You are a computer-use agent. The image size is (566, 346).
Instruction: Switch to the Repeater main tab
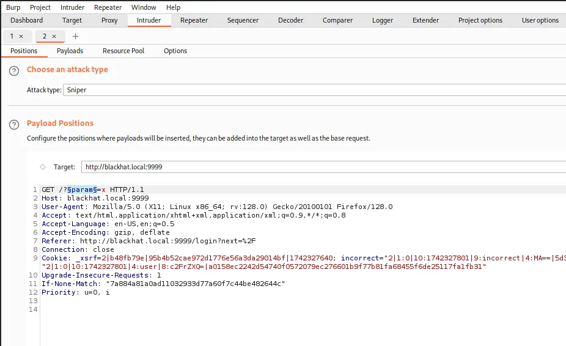click(x=194, y=20)
